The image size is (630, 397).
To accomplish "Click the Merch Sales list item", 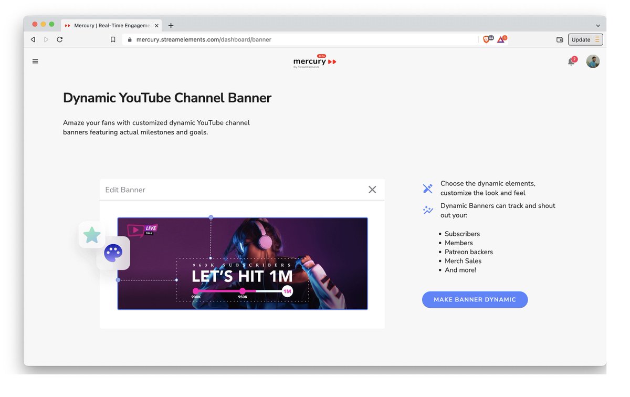I will pyautogui.click(x=463, y=260).
